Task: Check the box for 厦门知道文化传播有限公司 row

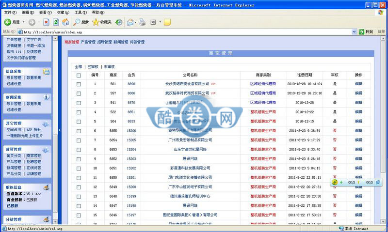Action: click(79, 178)
